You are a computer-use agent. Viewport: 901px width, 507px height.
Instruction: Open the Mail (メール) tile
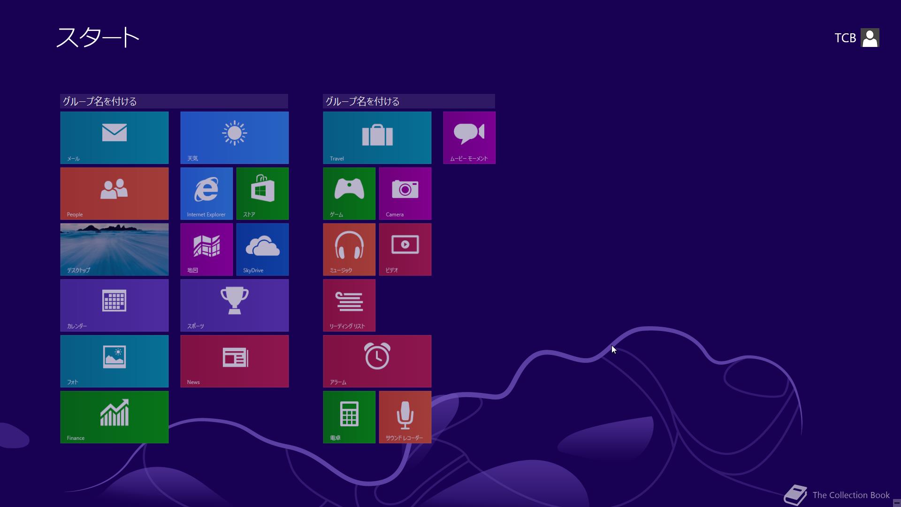pos(114,138)
